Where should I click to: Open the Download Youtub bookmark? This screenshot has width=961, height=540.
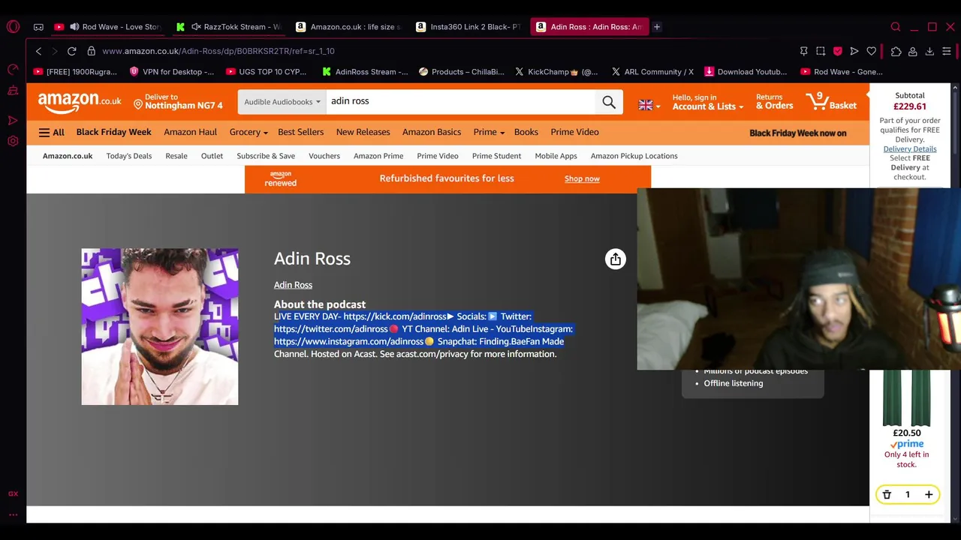click(746, 72)
